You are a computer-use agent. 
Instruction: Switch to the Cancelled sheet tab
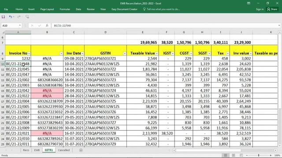(x=63, y=150)
